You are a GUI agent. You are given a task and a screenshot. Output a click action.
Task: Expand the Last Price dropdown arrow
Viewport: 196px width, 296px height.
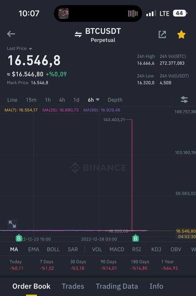(30, 49)
